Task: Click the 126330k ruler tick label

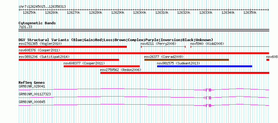Action: [x=206, y=13]
